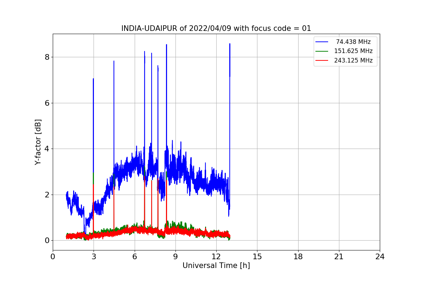
Task: Click the red line sample in legend
Action: point(322,60)
